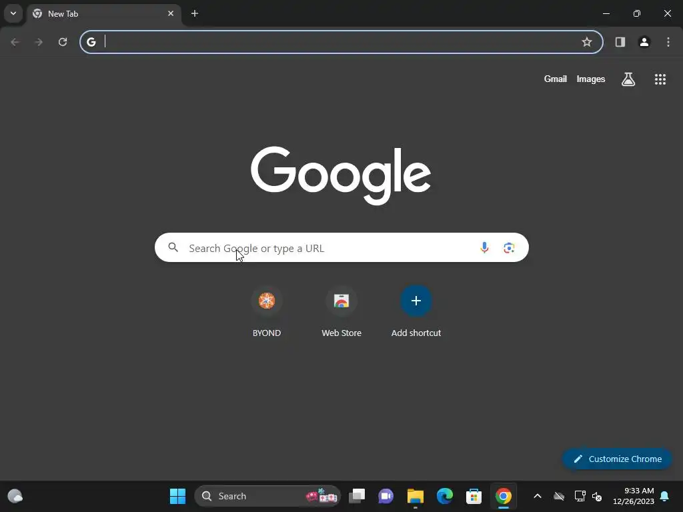Click the magnifier icon in search box

click(173, 247)
